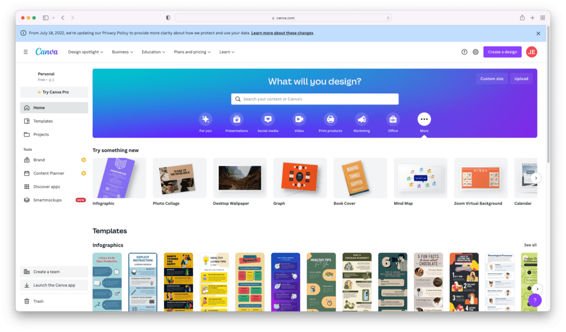Open the 5 Fun Facts Chocolate template

coord(428,282)
